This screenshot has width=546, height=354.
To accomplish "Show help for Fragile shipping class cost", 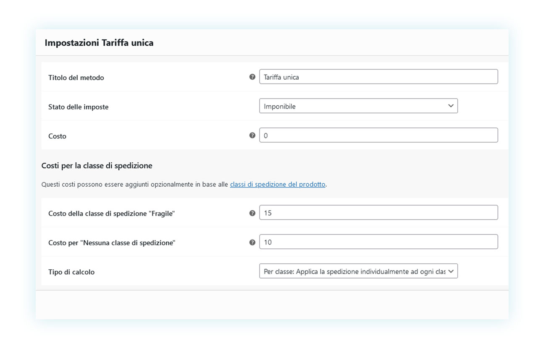I will tap(252, 213).
